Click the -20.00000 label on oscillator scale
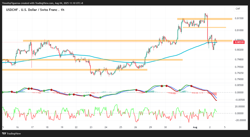The image size is (250, 137). pos(239,120)
